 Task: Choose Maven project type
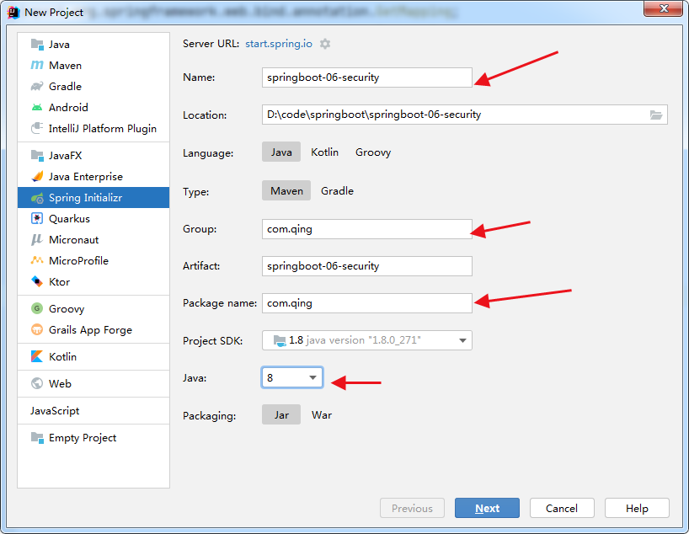286,190
